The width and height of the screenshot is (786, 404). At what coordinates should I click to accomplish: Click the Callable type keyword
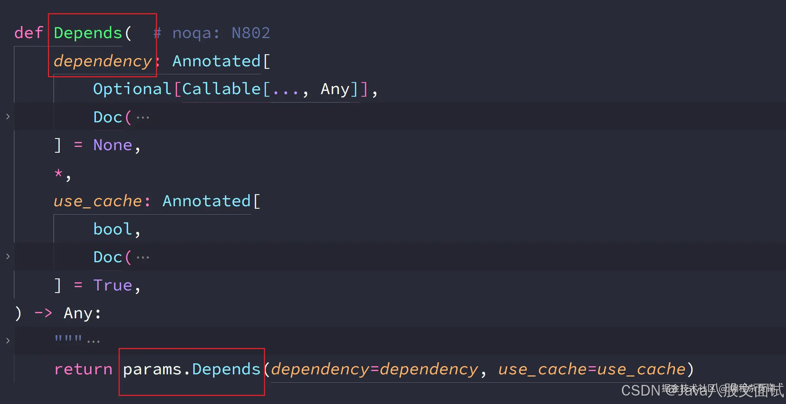click(221, 89)
